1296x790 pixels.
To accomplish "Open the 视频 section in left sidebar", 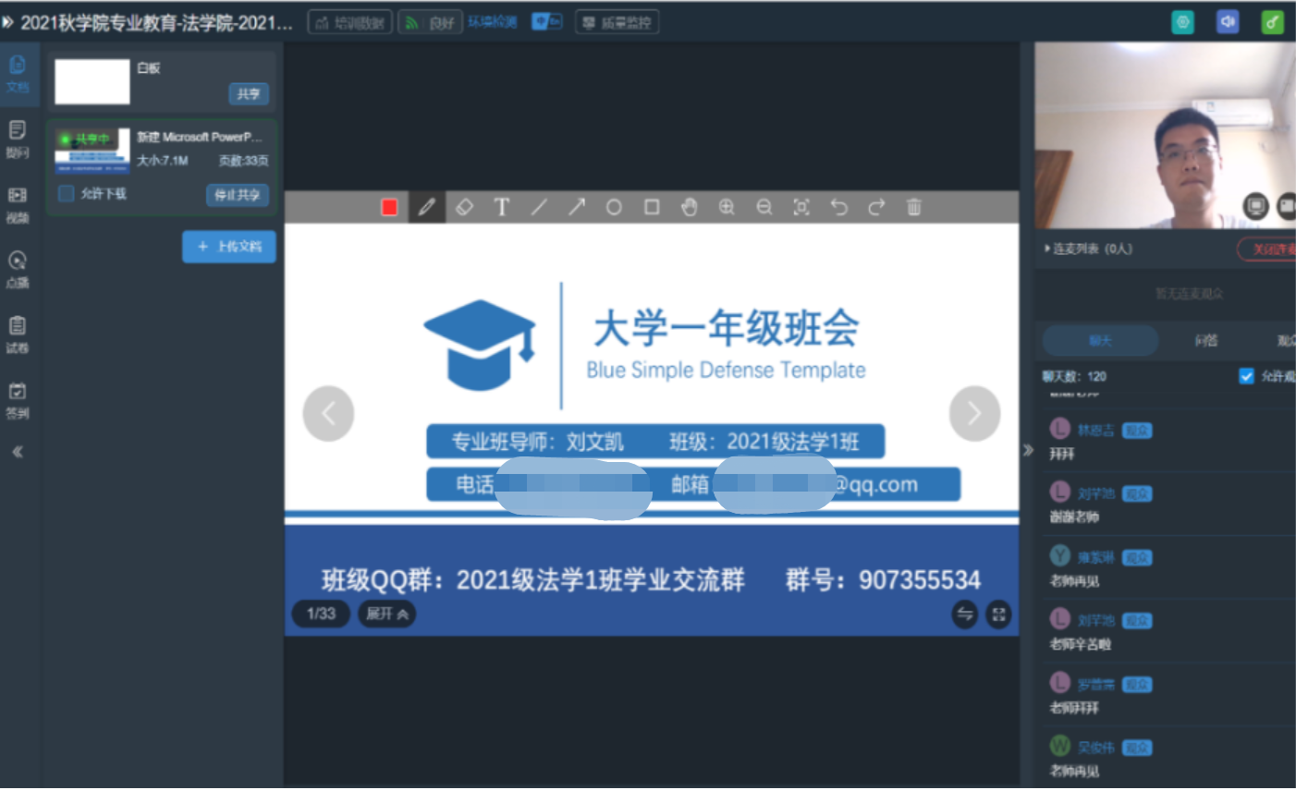I will tap(18, 204).
